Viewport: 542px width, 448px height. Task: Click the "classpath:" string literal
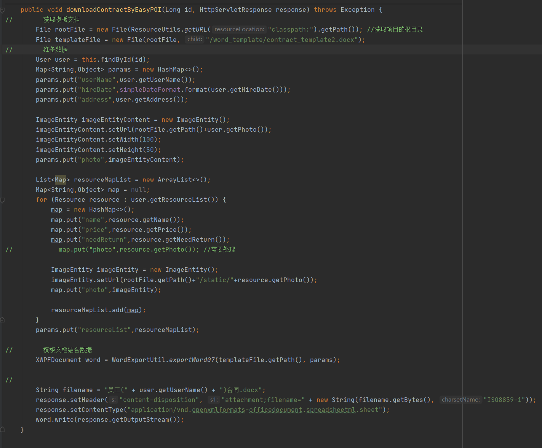click(x=291, y=30)
